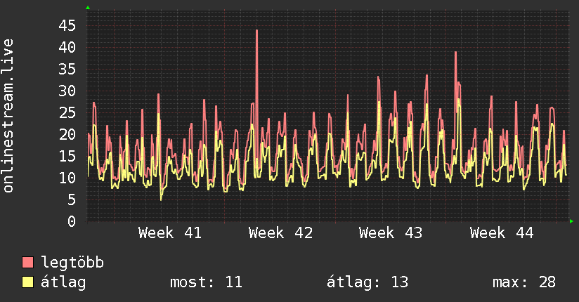579x302 pixels.
Task: Click the Week 42 axis label
Action: tap(280, 233)
